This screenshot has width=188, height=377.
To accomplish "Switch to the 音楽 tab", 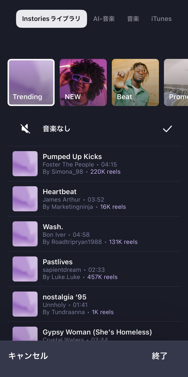I will pyautogui.click(x=133, y=19).
